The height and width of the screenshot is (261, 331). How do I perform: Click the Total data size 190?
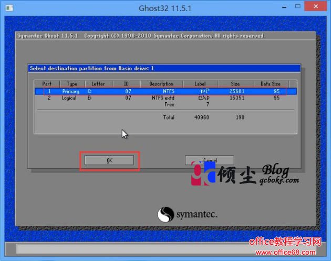tap(240, 117)
